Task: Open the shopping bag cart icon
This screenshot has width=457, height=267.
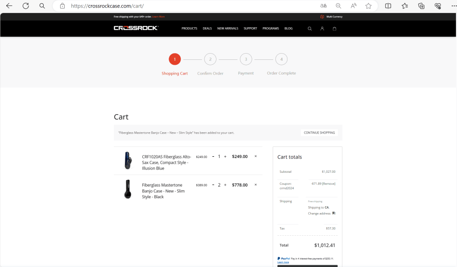Action: pyautogui.click(x=334, y=29)
